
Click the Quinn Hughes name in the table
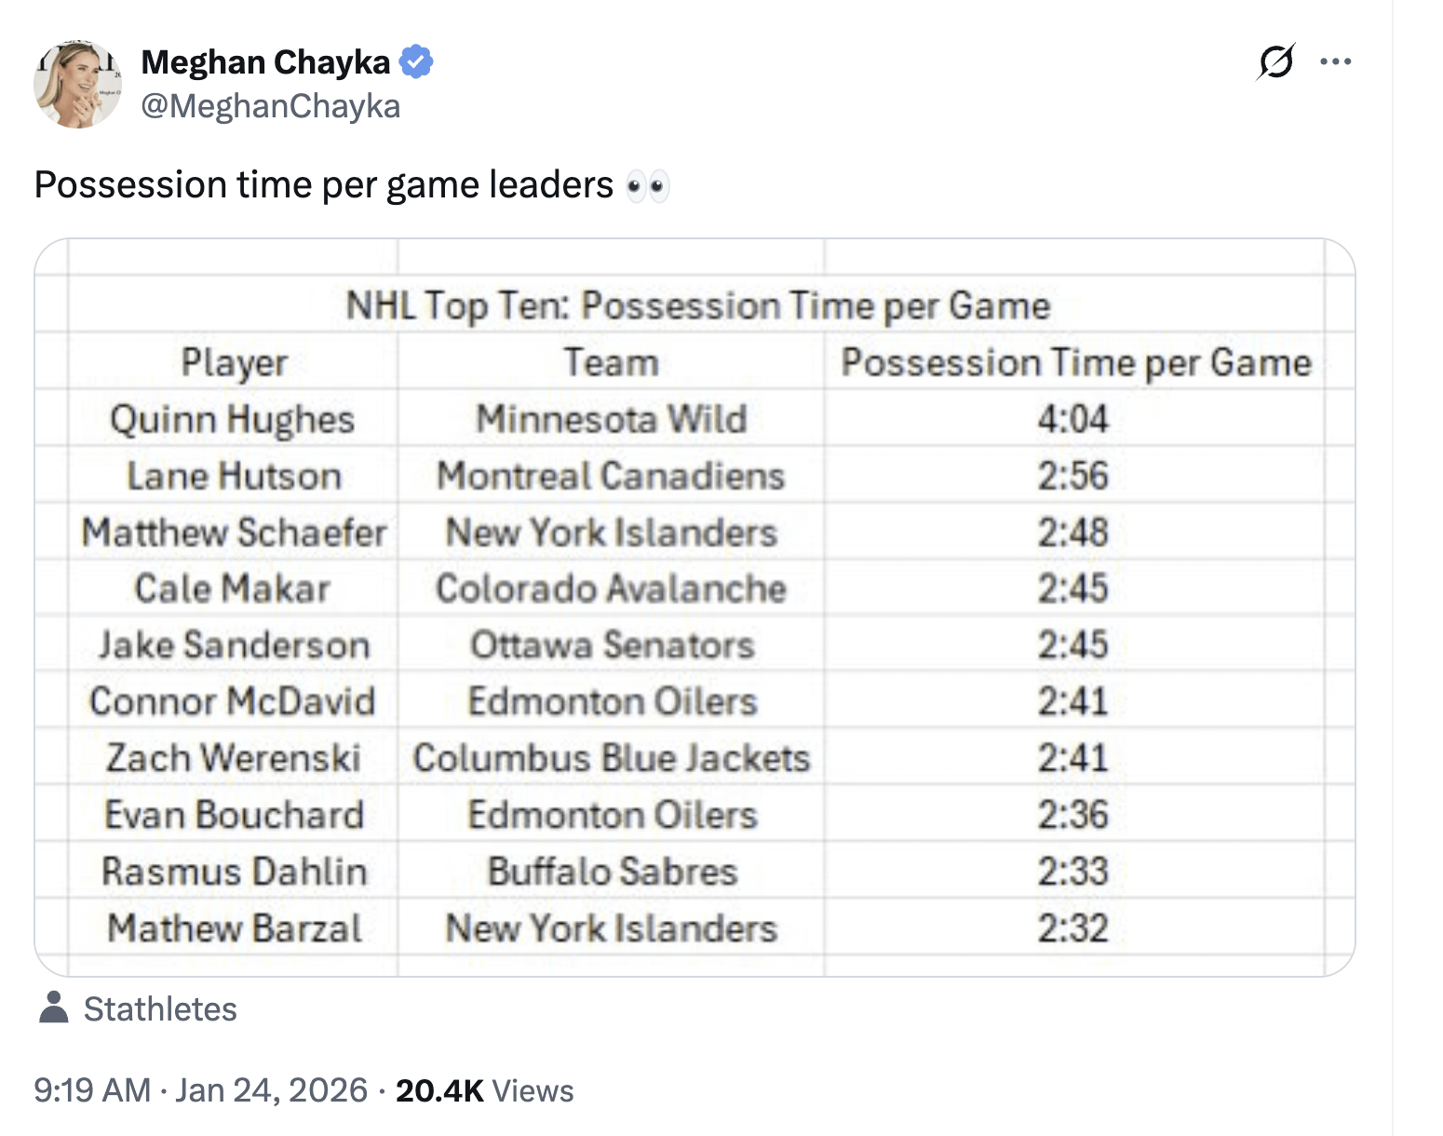[232, 420]
